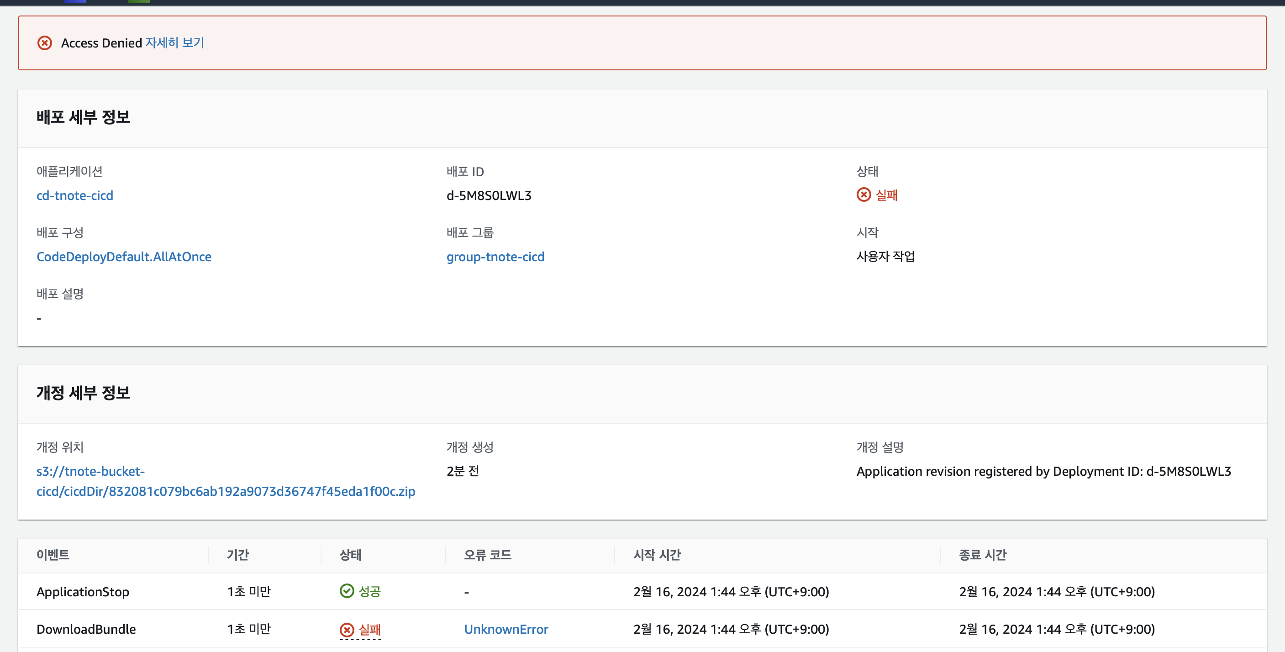Click the underlined 실패 status for DownloadBundle
Screen dimensions: 1285x652
pyautogui.click(x=369, y=630)
